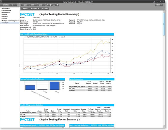Click the pencil icon in title bar
168x130 pixels.
(x=154, y=2)
